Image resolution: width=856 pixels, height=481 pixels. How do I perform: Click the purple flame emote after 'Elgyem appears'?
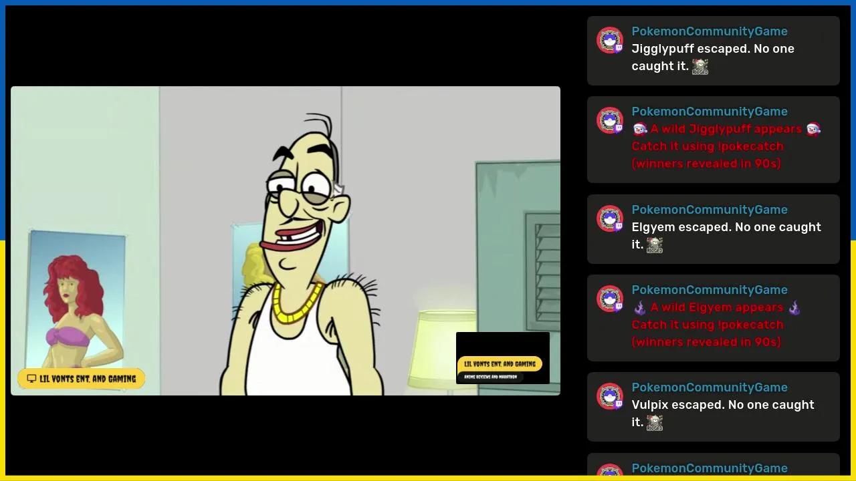click(x=794, y=307)
